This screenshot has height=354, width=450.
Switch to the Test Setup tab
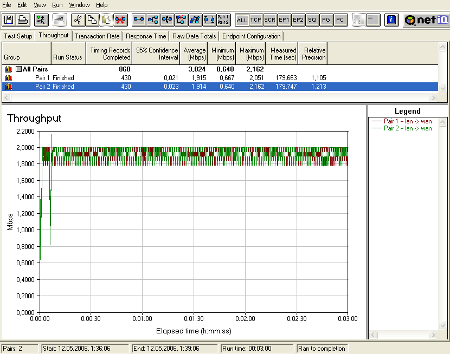[18, 36]
